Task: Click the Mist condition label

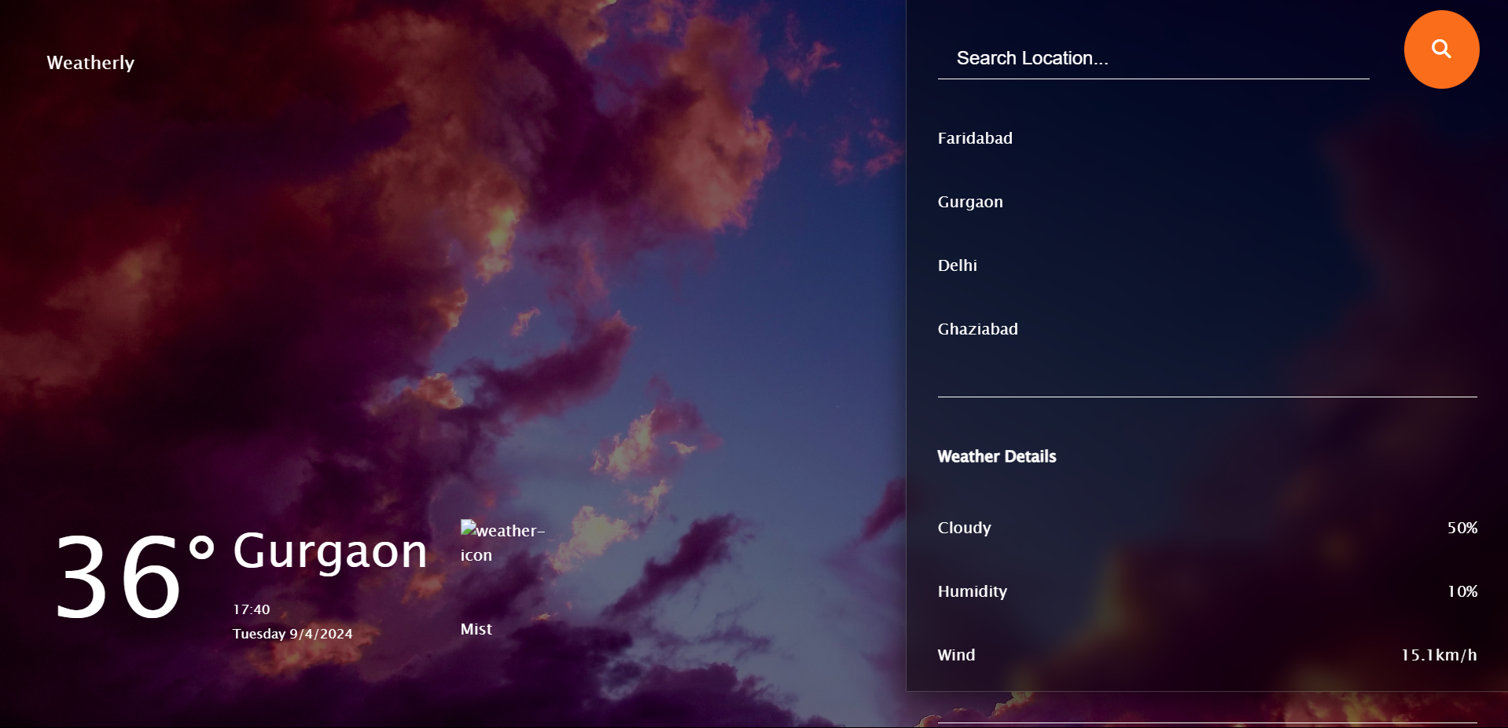Action: tap(476, 629)
